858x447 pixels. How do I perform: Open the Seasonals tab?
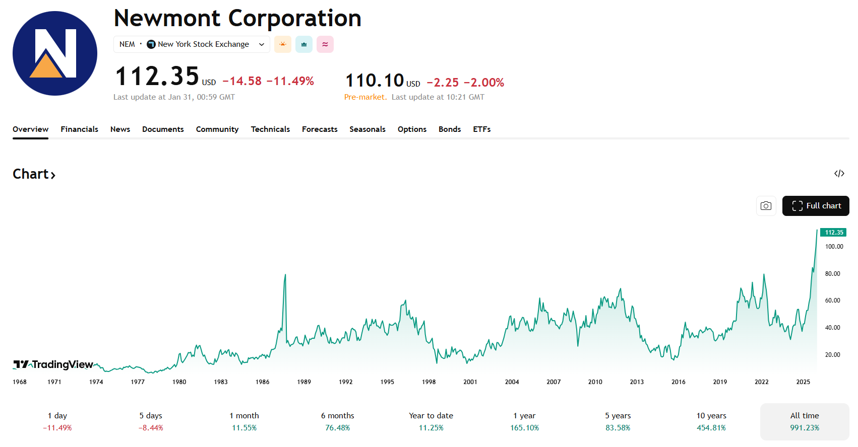coord(367,129)
